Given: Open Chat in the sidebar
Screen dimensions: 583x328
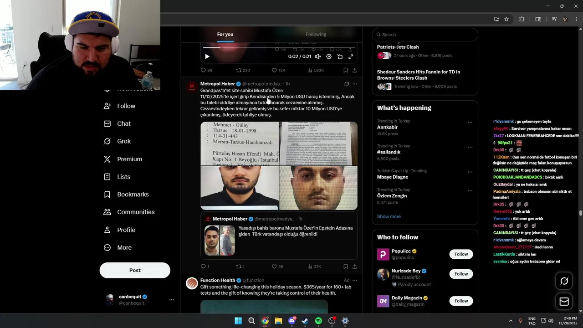Looking at the screenshot, I should pos(117,123).
